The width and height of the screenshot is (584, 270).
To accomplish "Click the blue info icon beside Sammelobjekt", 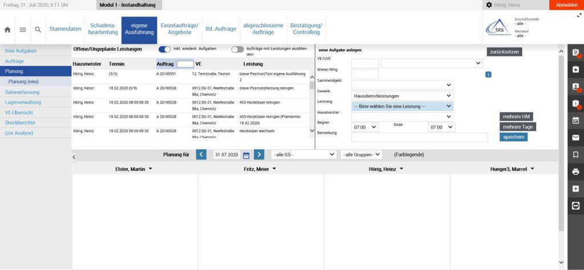I will (488, 74).
